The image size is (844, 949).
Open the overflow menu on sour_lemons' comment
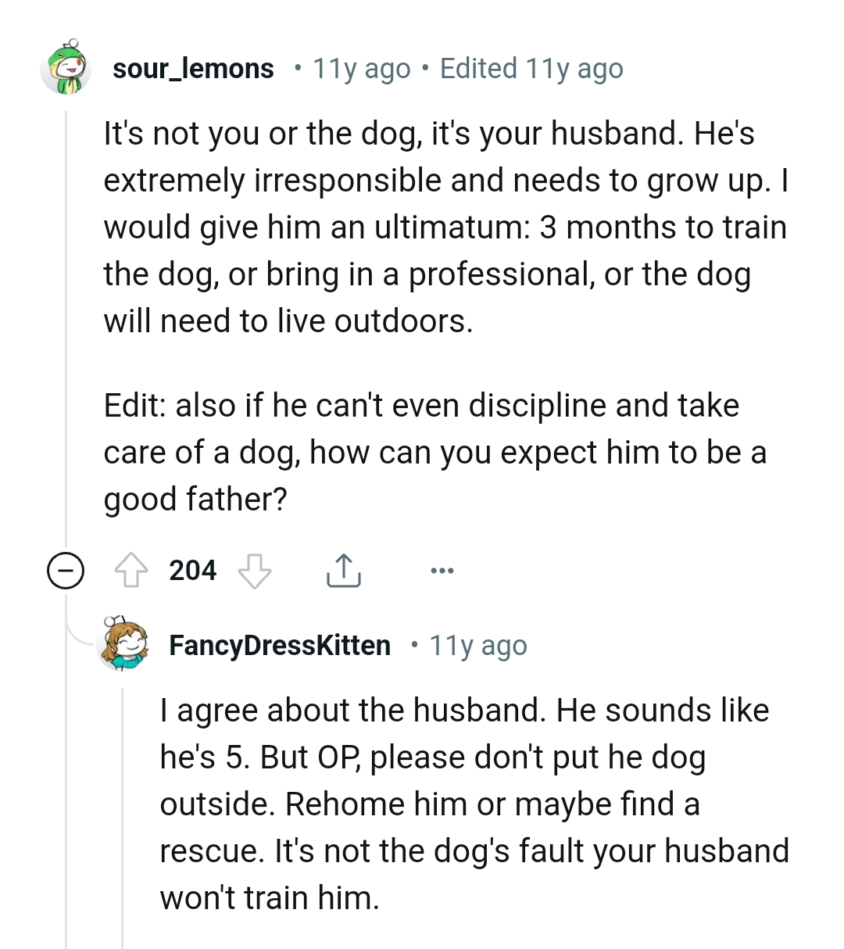pyautogui.click(x=442, y=570)
